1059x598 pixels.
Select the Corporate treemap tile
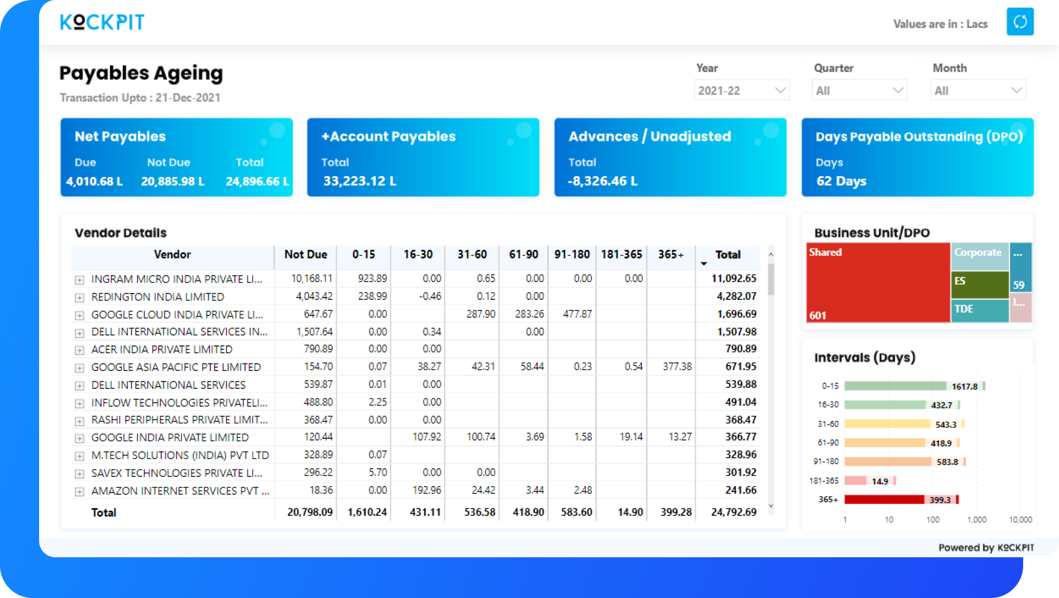pyautogui.click(x=980, y=256)
